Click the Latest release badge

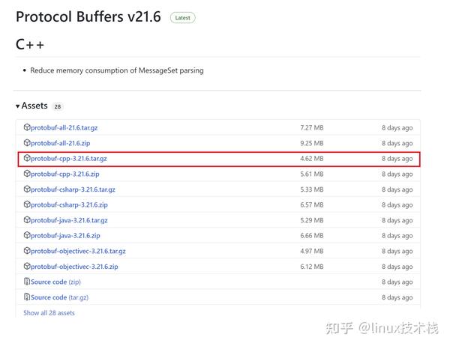point(182,17)
